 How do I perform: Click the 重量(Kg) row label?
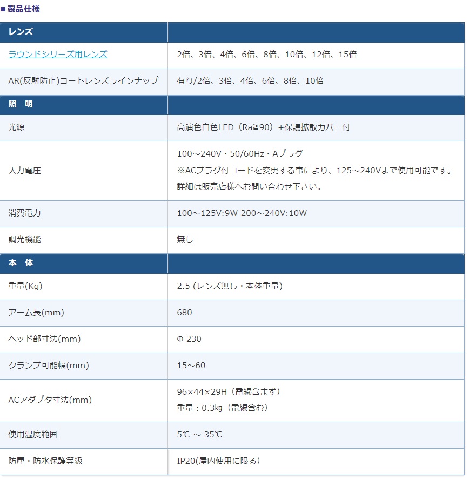[25, 286]
